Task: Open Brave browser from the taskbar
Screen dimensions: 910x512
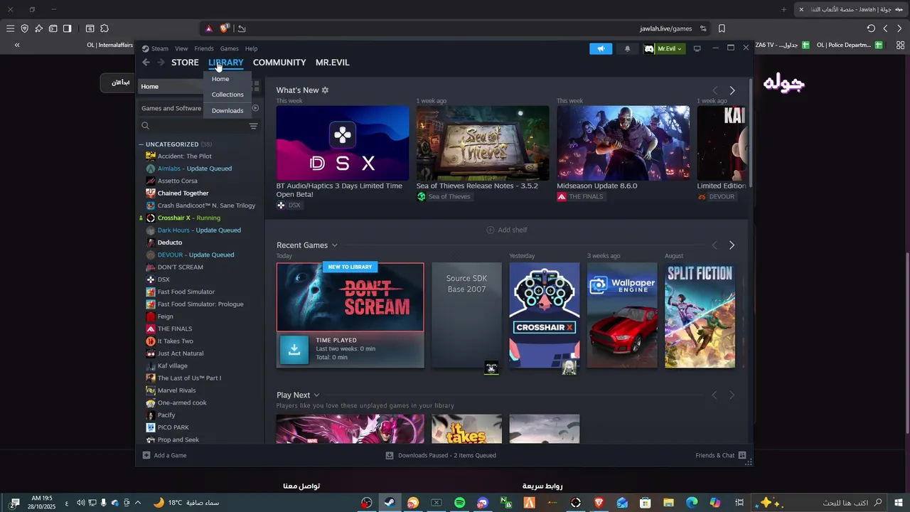Action: point(599,503)
